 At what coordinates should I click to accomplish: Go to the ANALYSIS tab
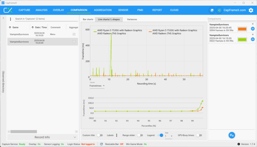pos(42,10)
